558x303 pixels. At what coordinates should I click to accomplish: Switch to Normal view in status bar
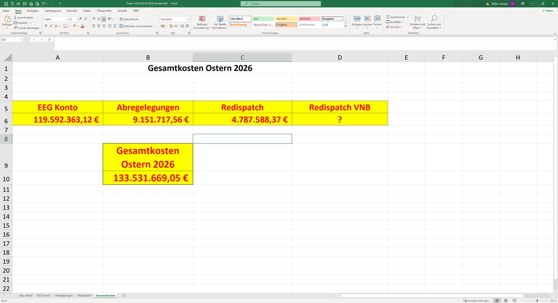(498, 301)
